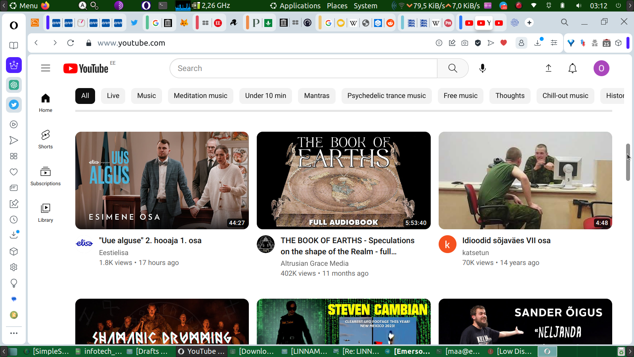Image resolution: width=634 pixels, height=357 pixels.
Task: Select the Meditation music filter chip
Action: click(x=201, y=96)
